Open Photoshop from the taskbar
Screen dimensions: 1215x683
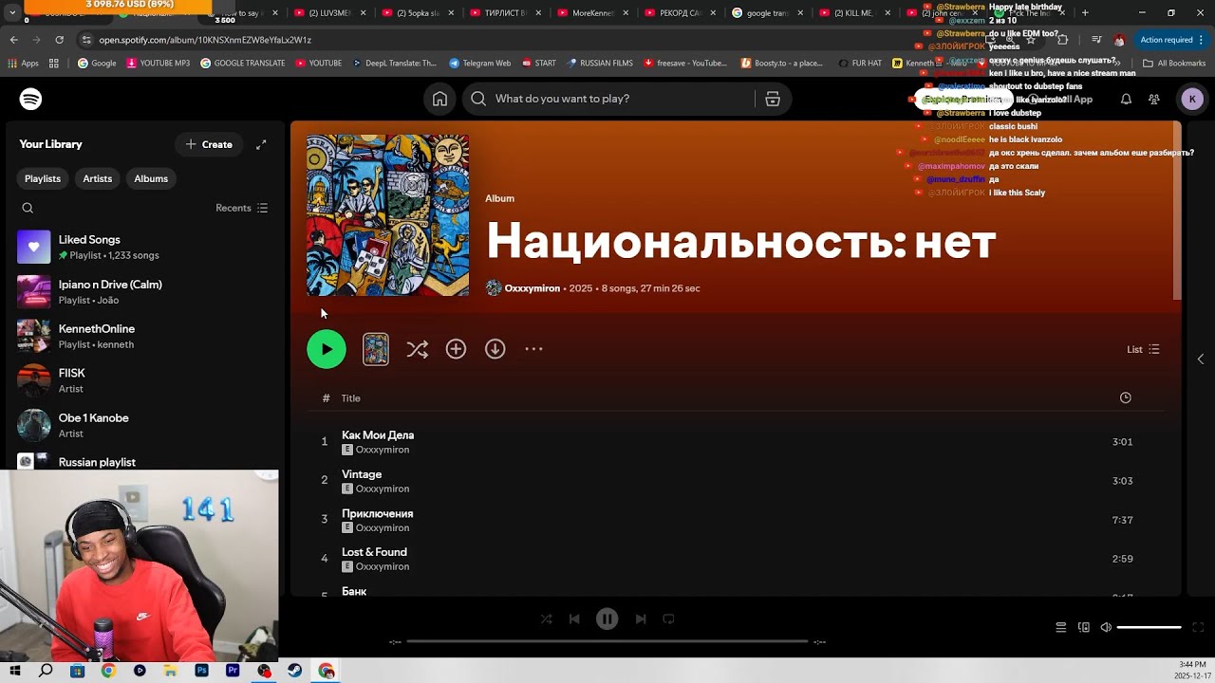click(x=201, y=671)
